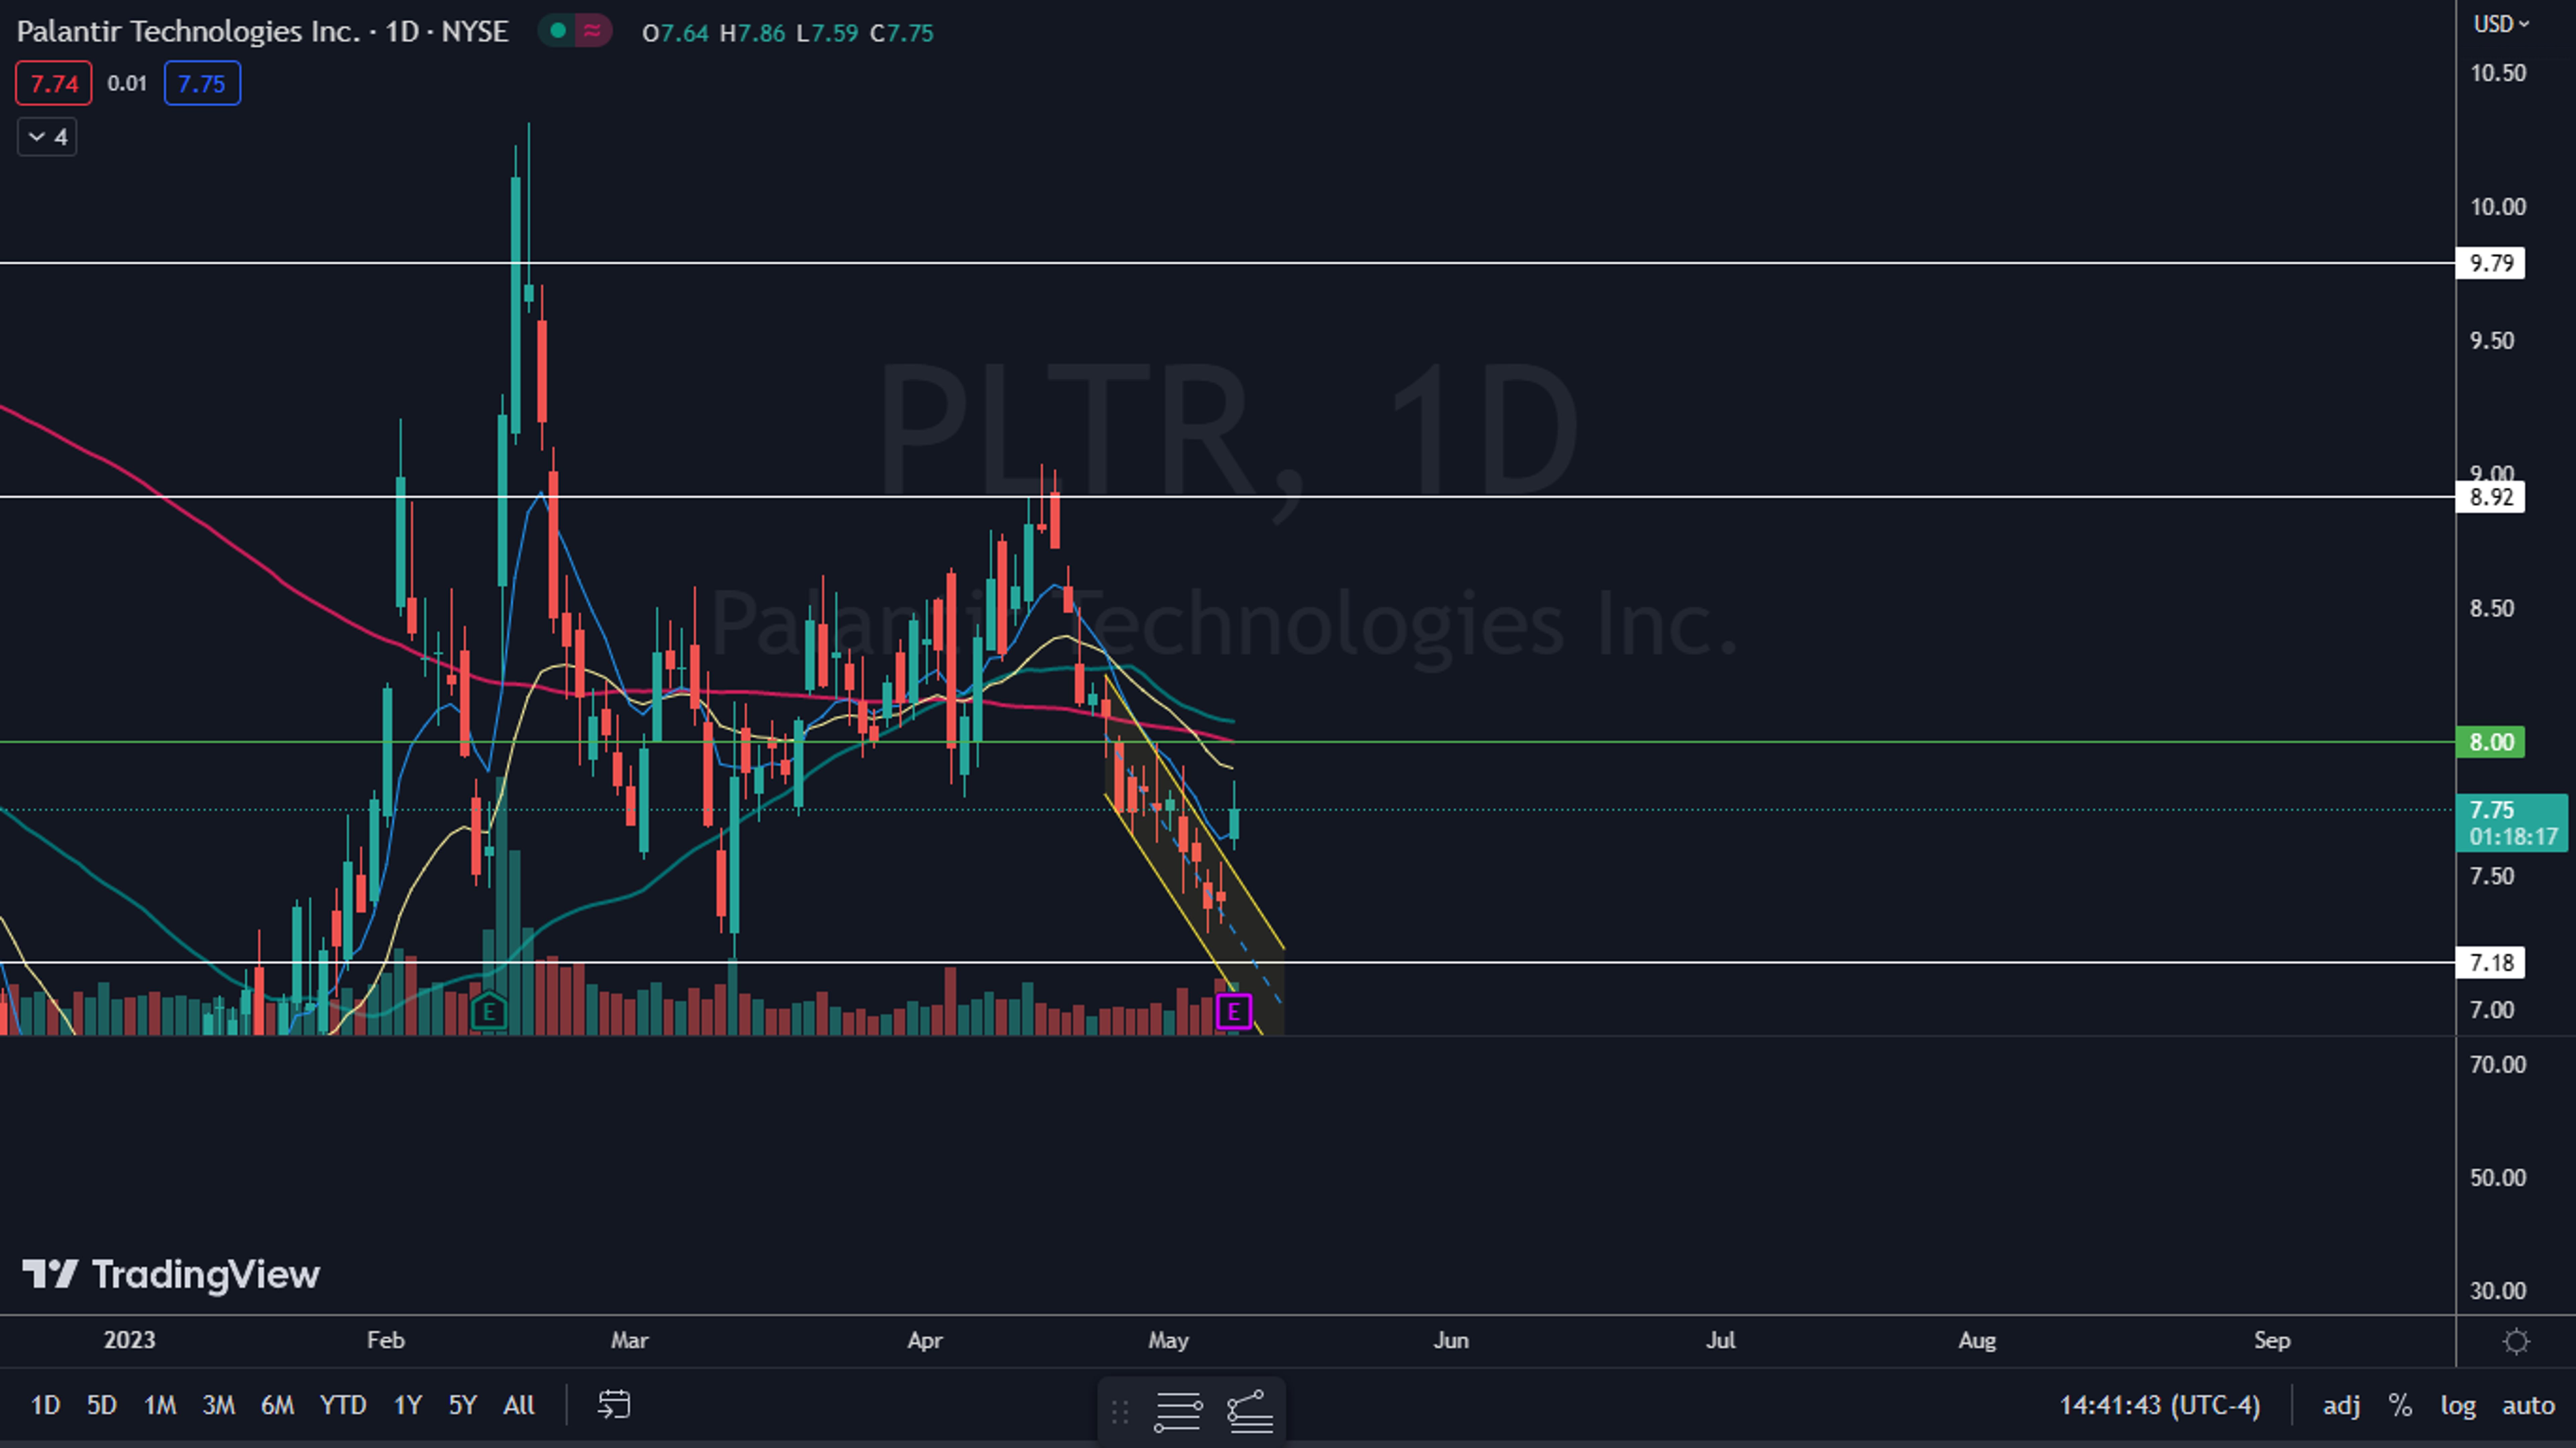This screenshot has height=1448, width=2576.
Task: Expand the 4 collapsed indicators legend
Action: click(47, 137)
